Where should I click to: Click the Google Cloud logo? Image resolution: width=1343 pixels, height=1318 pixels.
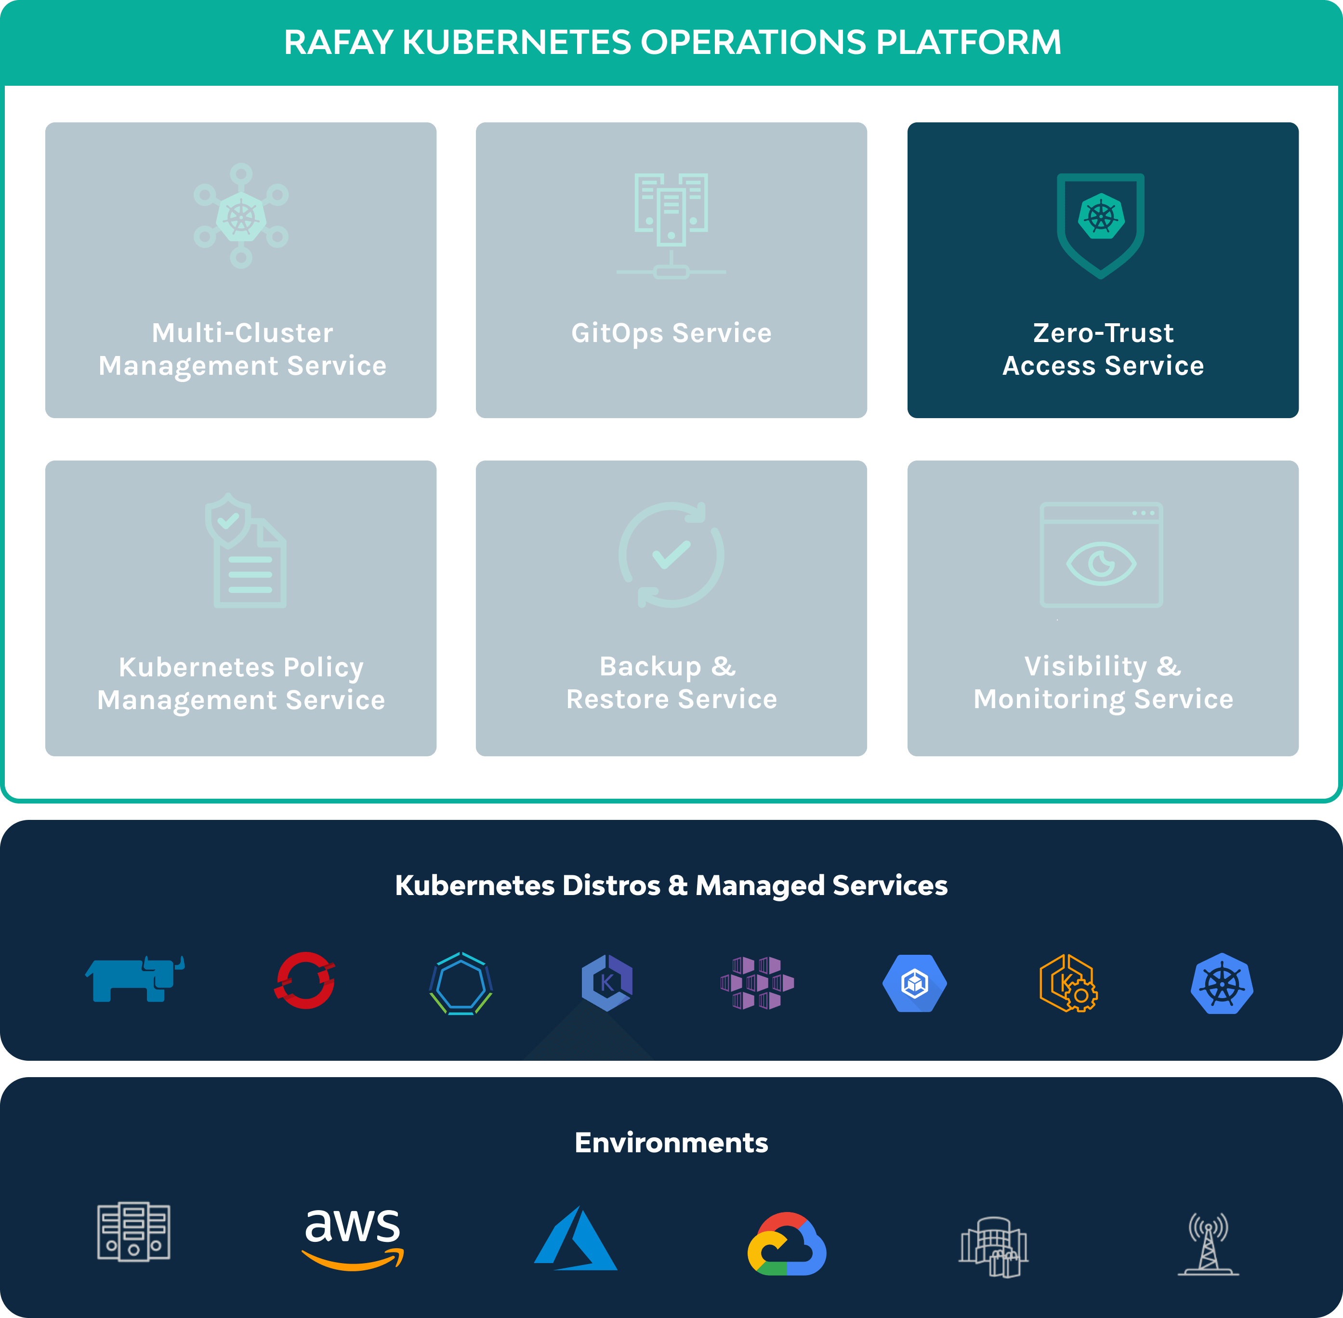click(x=787, y=1243)
